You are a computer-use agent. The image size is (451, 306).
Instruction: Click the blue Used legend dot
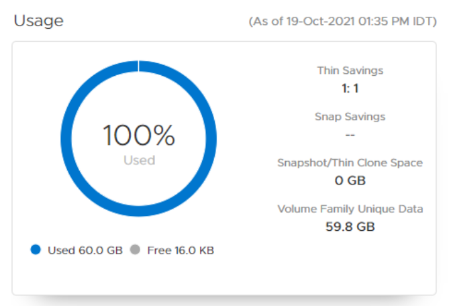[36, 250]
